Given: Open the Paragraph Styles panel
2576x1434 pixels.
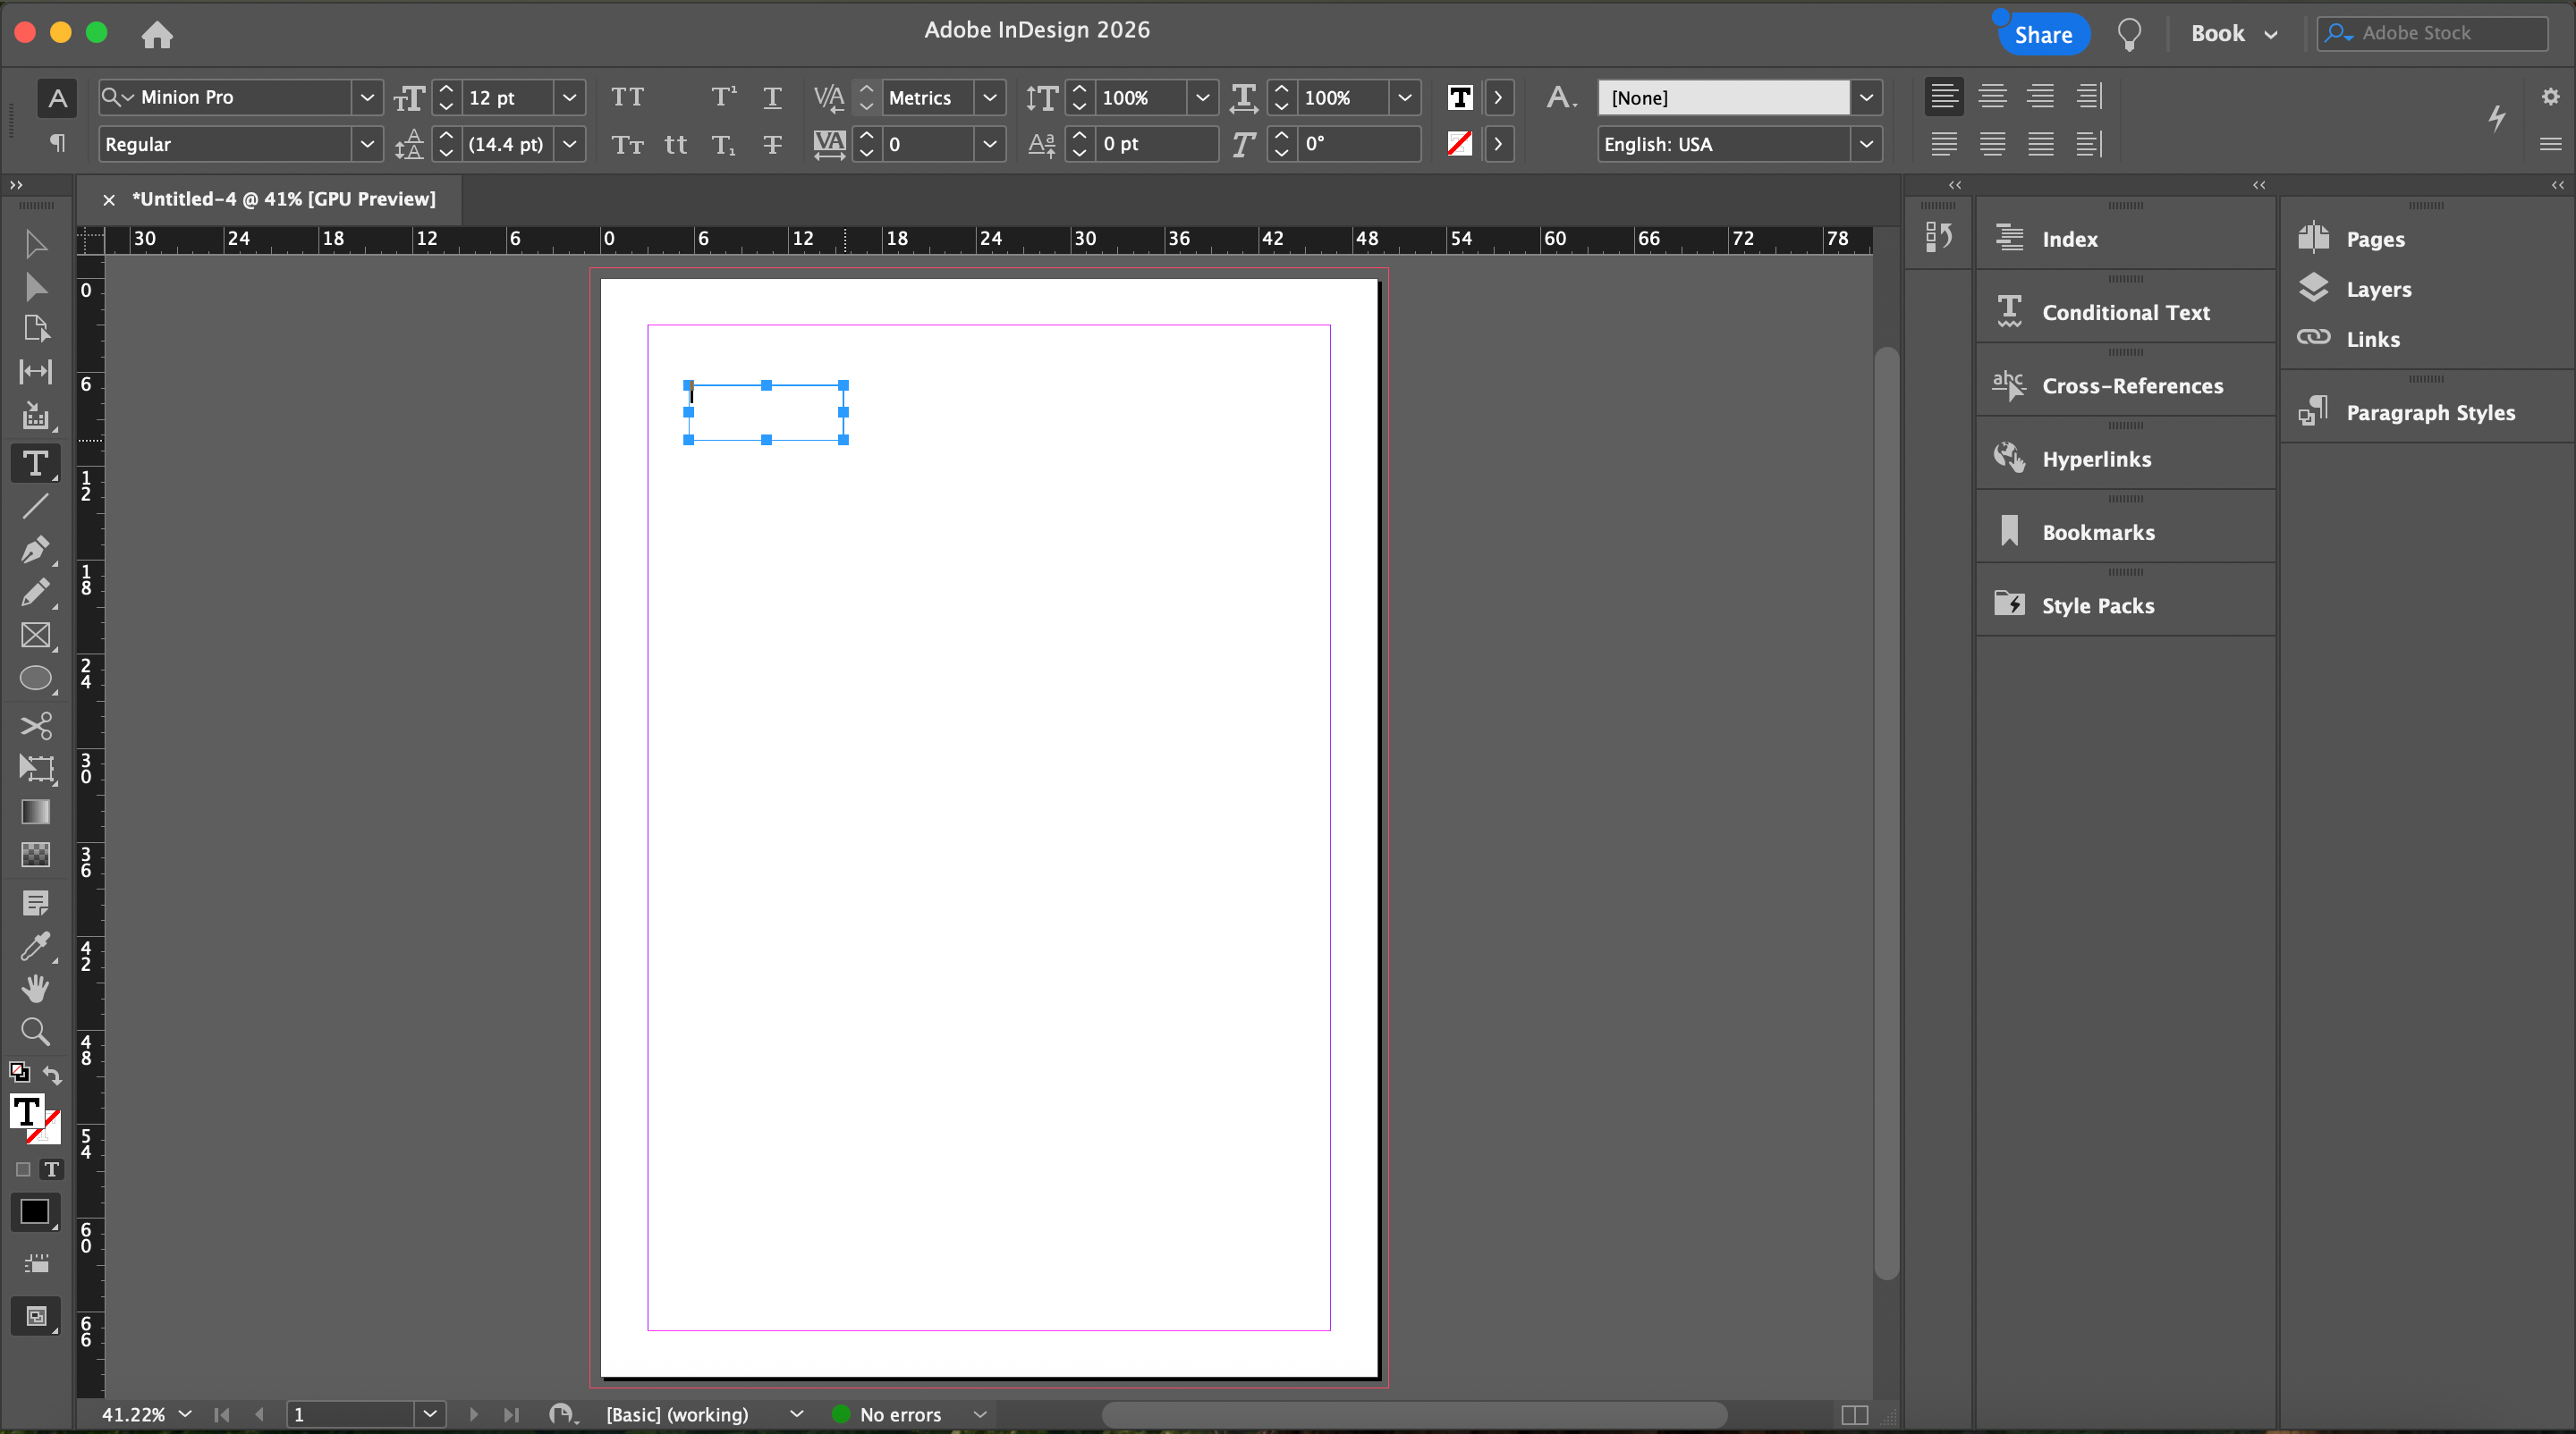Looking at the screenshot, I should 2429,413.
